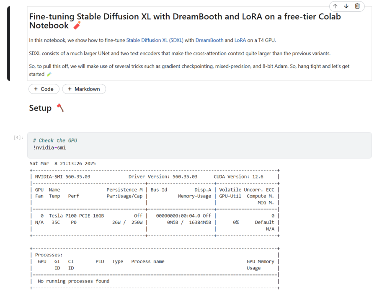Click the temperature value '35C'
The height and width of the screenshot is (295, 377).
pyautogui.click(x=56, y=223)
